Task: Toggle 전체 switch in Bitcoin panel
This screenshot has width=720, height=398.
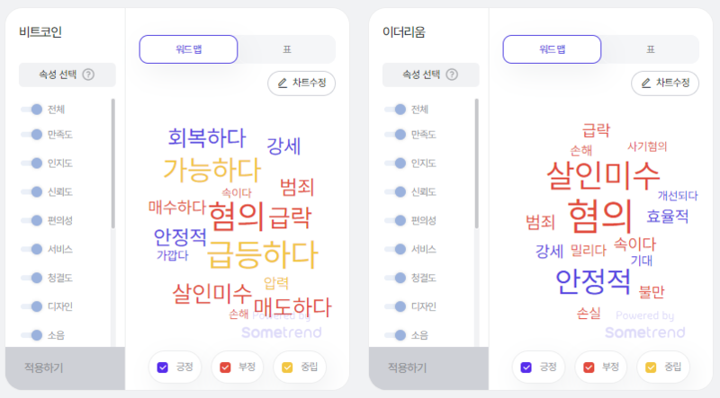Action: click(x=31, y=109)
